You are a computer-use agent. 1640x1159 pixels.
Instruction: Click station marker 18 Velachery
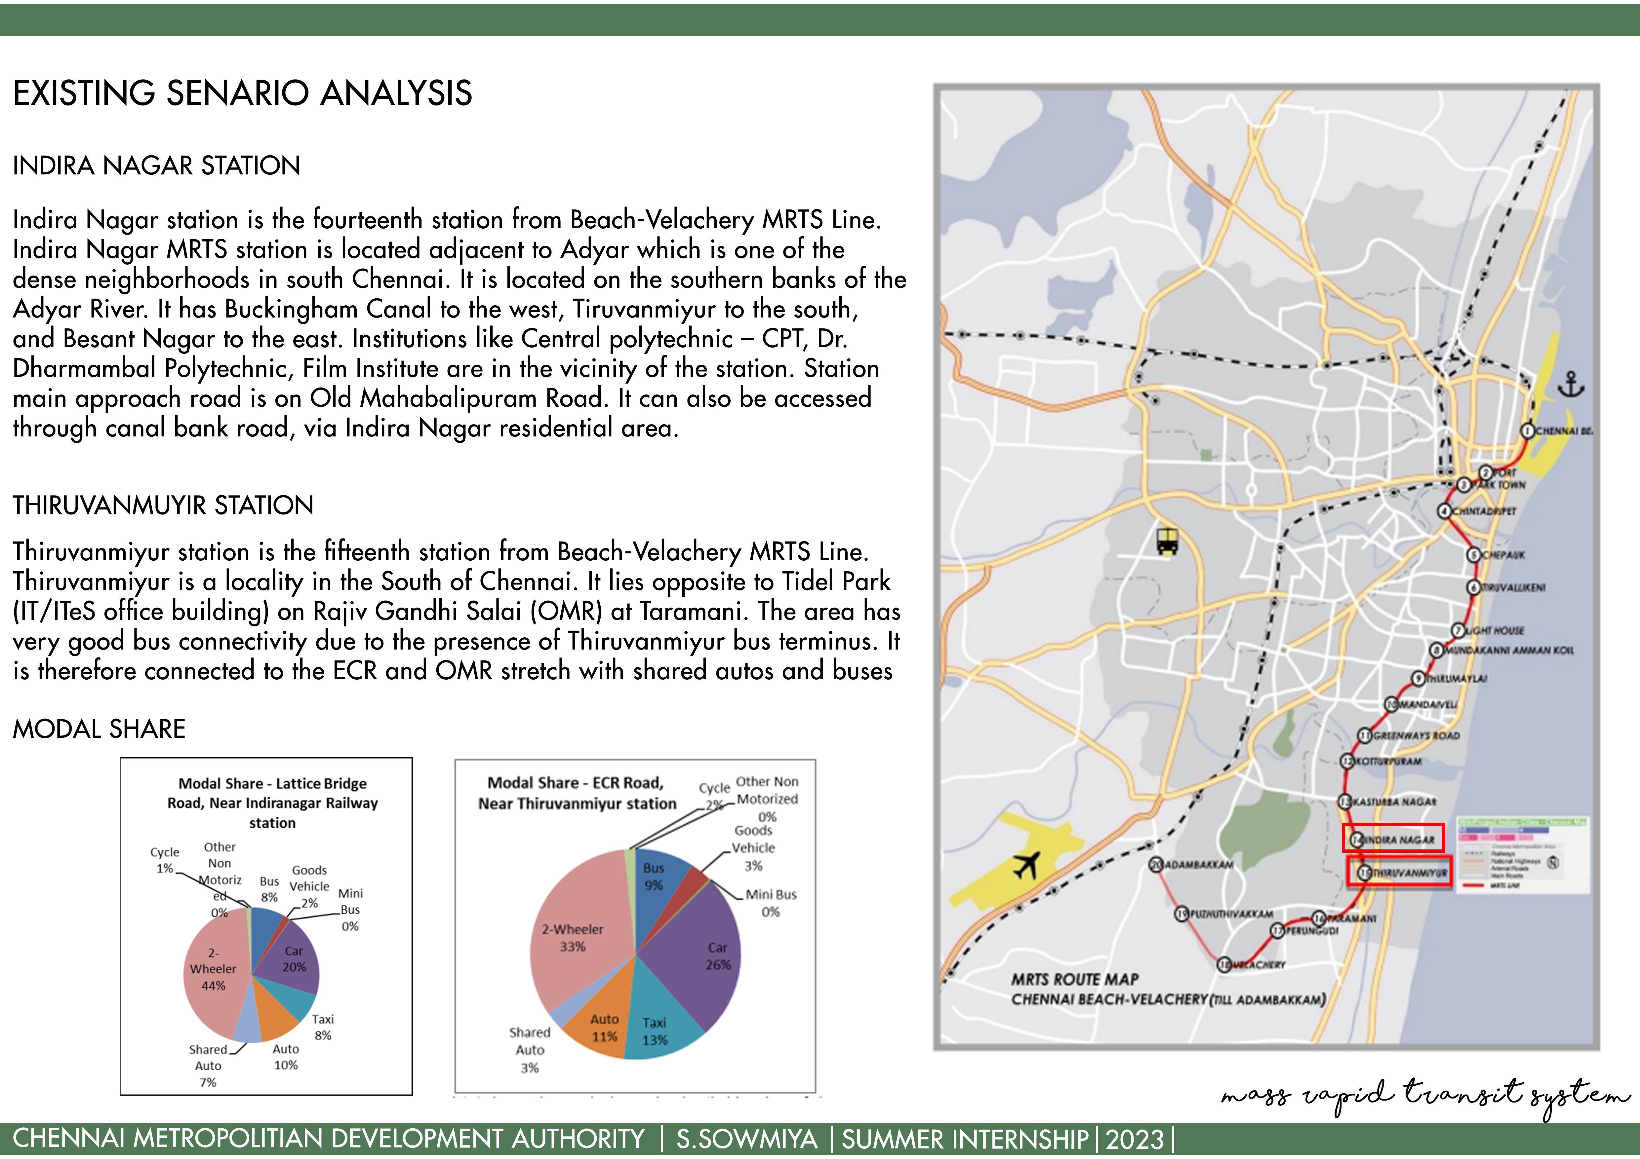pos(1224,965)
